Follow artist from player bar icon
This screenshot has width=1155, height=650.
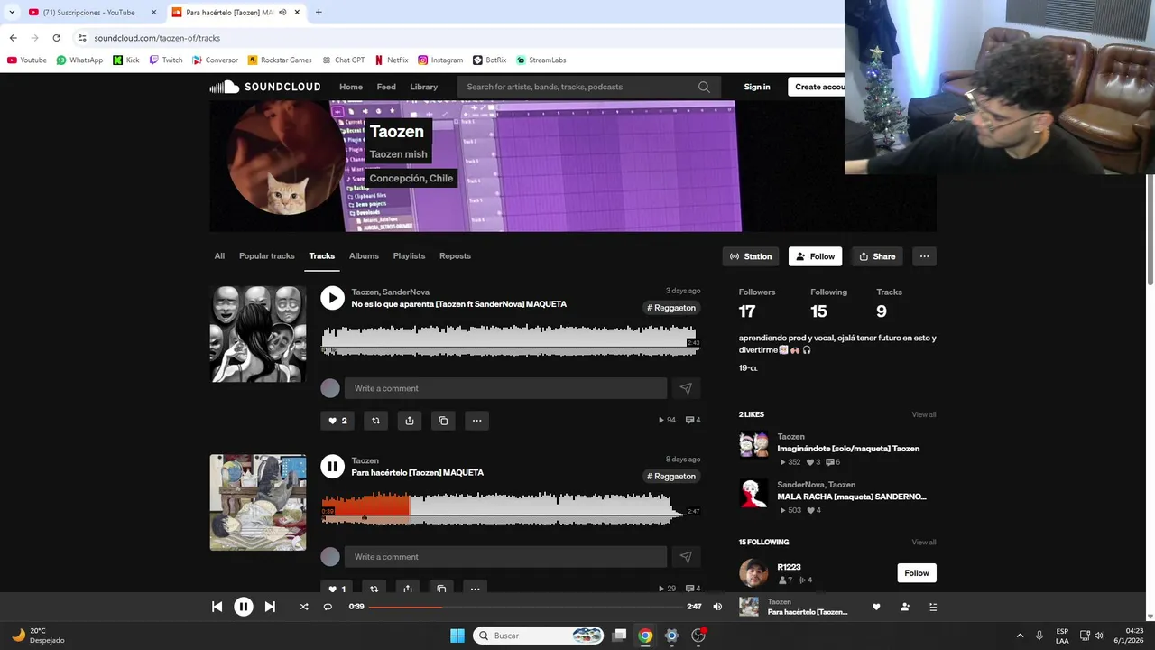point(905,607)
